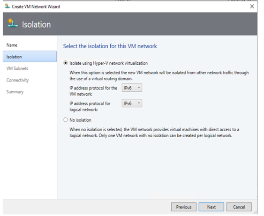This screenshot has width=264, height=216.
Task: Click the Previous button
Action: click(184, 207)
